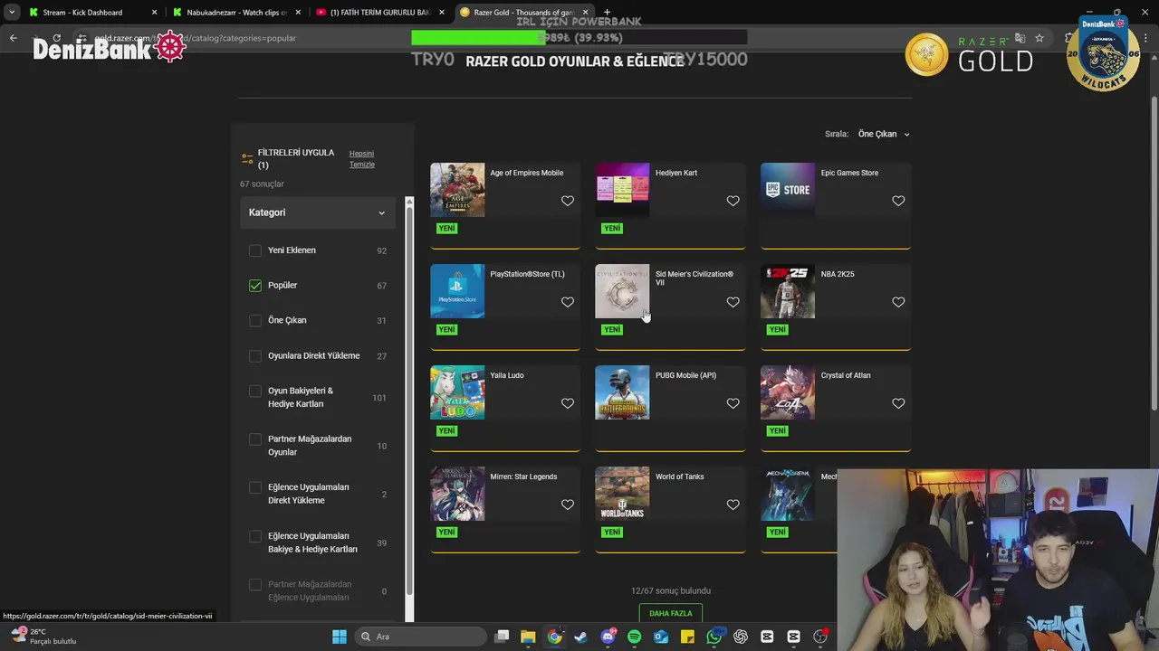The width and height of the screenshot is (1159, 651).
Task: Favorite Hediyen Kart with the heart icon
Action: (x=733, y=201)
